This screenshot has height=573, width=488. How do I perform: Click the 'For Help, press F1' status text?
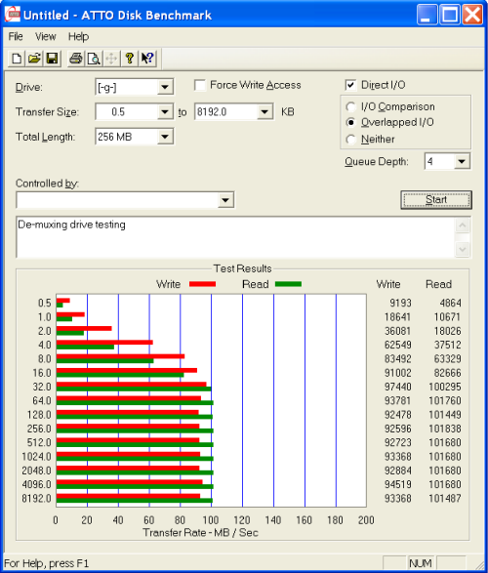pos(46,563)
